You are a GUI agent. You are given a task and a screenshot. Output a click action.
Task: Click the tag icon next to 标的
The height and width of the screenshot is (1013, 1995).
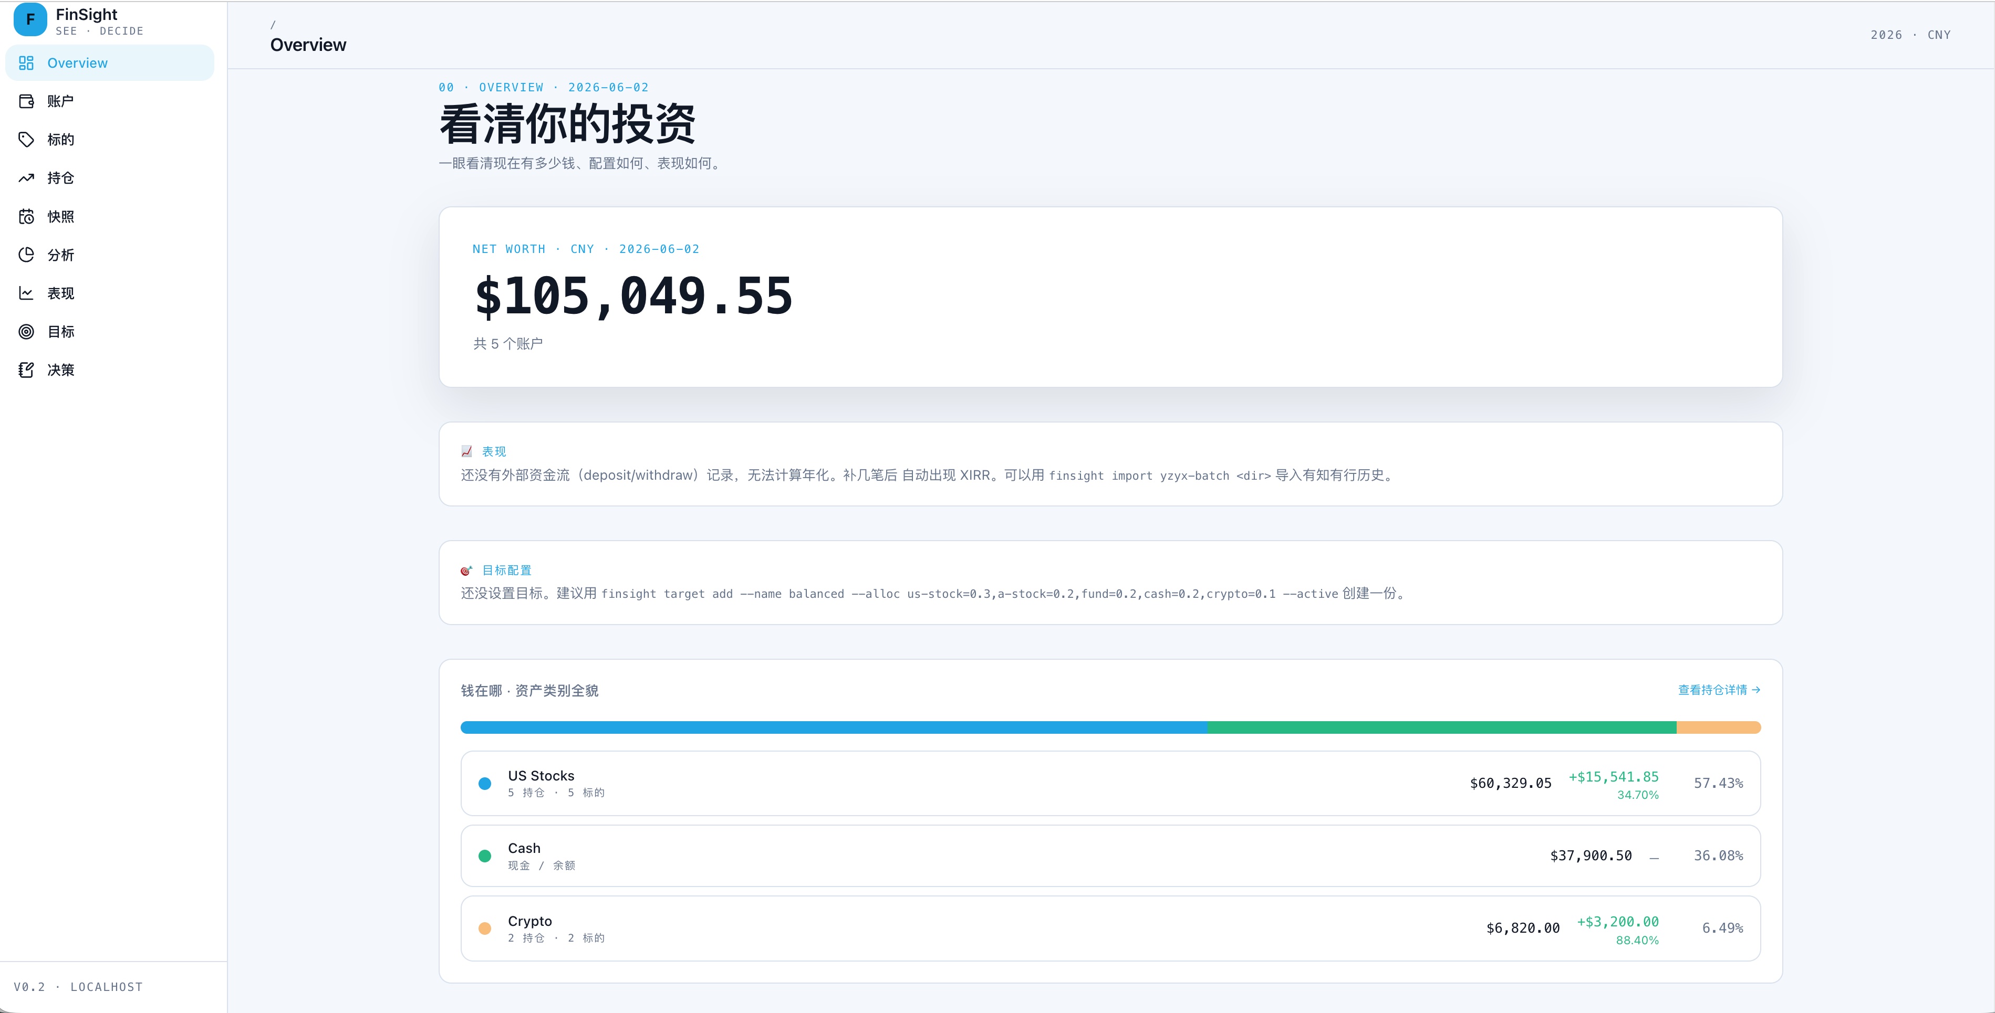(26, 139)
